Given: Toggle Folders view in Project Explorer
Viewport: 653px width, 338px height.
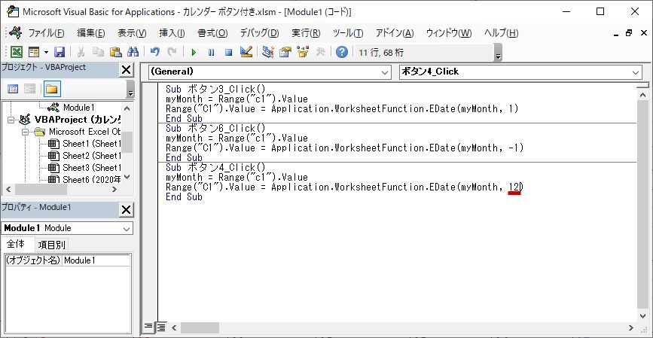Looking at the screenshot, I should coord(52,89).
